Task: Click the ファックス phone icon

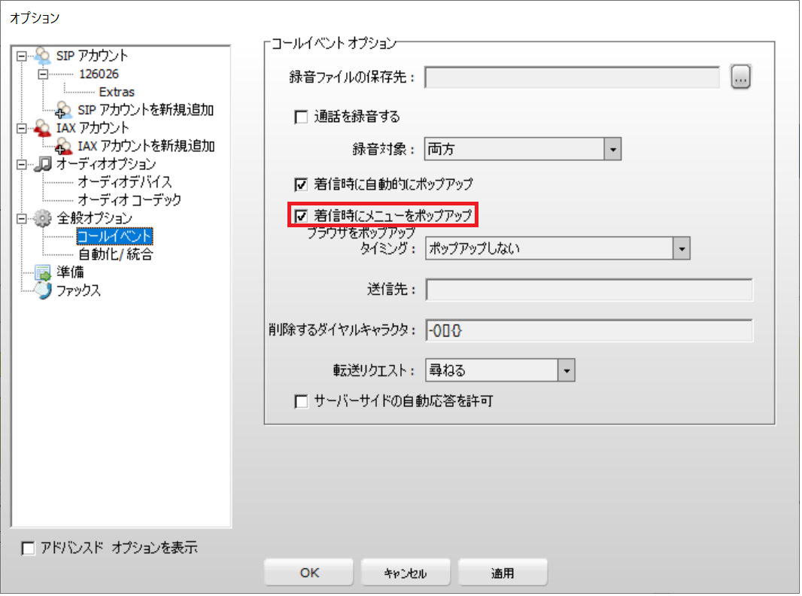Action: click(43, 290)
